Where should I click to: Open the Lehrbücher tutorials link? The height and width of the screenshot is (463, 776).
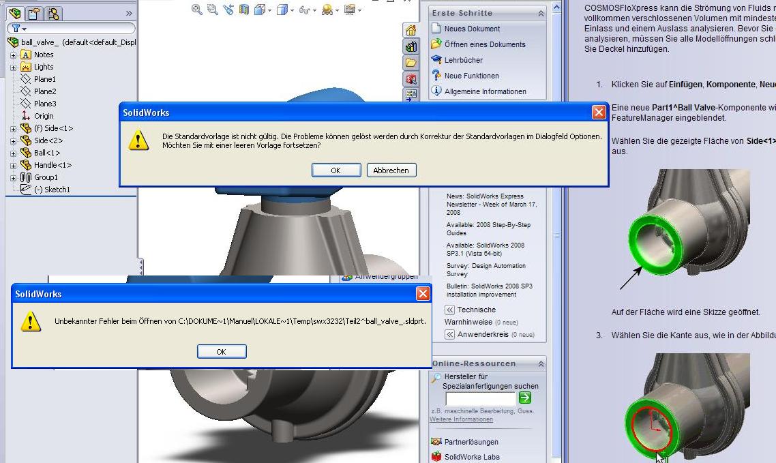pos(464,61)
